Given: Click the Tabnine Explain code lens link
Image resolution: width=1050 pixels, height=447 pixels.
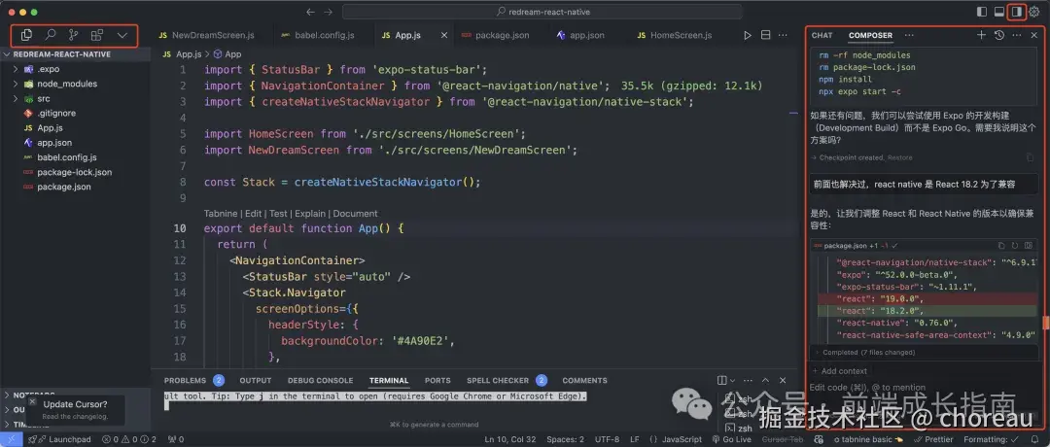Looking at the screenshot, I should (310, 214).
